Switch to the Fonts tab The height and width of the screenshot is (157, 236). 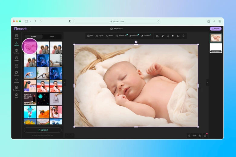[x=52, y=36]
